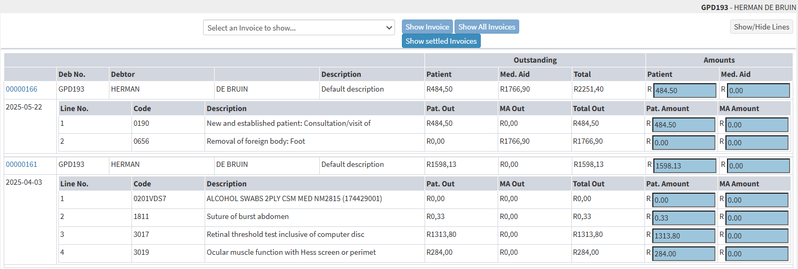Click Med. Aid amount field for invoice 00000166
Viewport: 798px width, 269px height.
click(x=758, y=91)
